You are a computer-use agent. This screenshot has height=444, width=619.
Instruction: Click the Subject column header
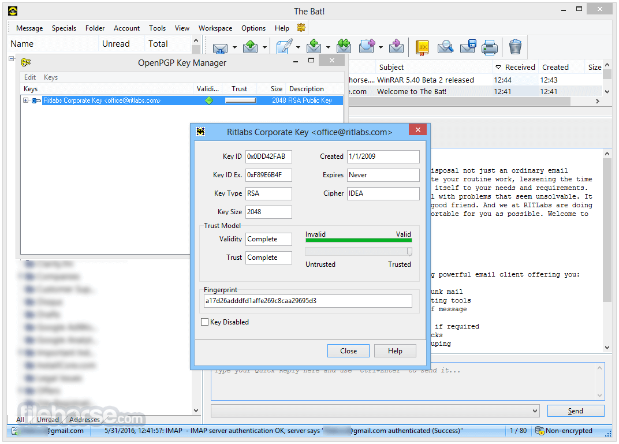433,67
